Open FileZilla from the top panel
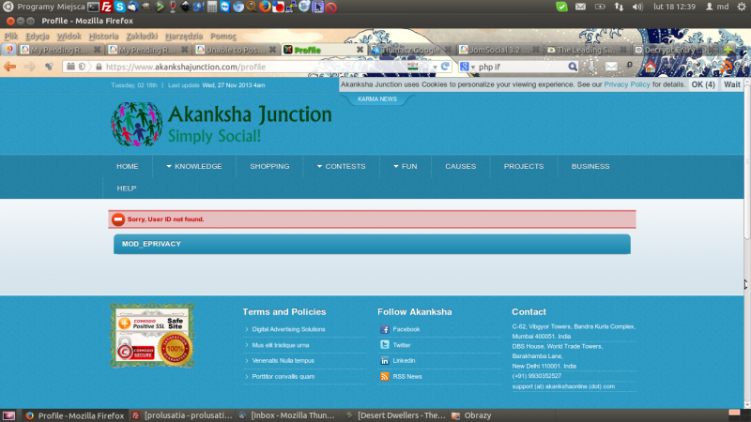The image size is (751, 422). click(106, 7)
